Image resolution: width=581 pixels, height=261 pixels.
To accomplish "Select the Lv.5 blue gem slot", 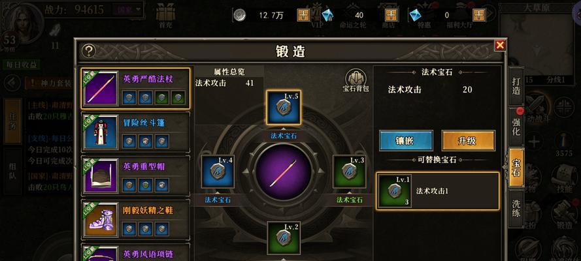I will point(284,108).
